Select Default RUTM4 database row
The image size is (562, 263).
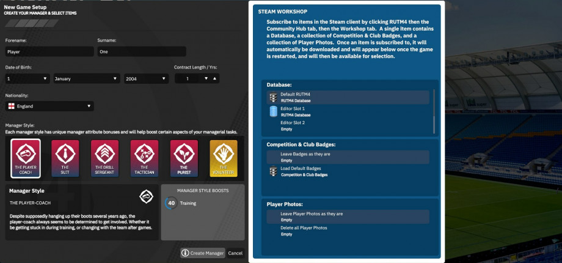tap(348, 97)
